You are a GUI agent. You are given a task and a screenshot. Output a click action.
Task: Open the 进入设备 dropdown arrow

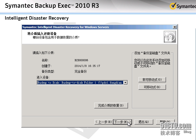click(x=125, y=83)
